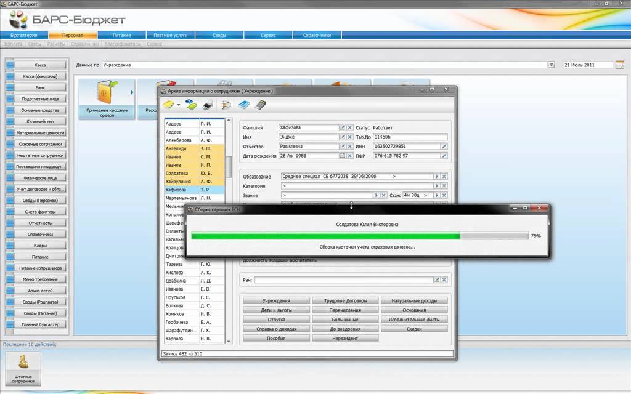This screenshot has height=394, width=631.
Task: Clear the Отчество field with its X icon
Action: [350, 147]
